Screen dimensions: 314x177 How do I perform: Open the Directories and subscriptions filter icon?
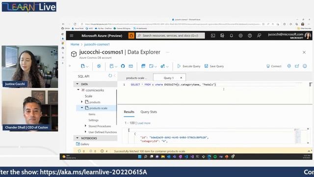click(x=222, y=36)
